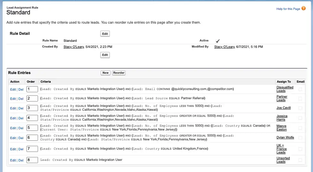Open Stacy O'Leary link next to Modified By
This screenshot has width=313, height=172.
point(224,47)
